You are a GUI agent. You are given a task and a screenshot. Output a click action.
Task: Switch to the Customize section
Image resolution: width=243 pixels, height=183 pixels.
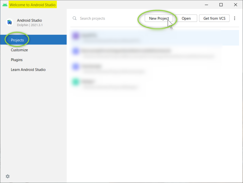pos(19,50)
